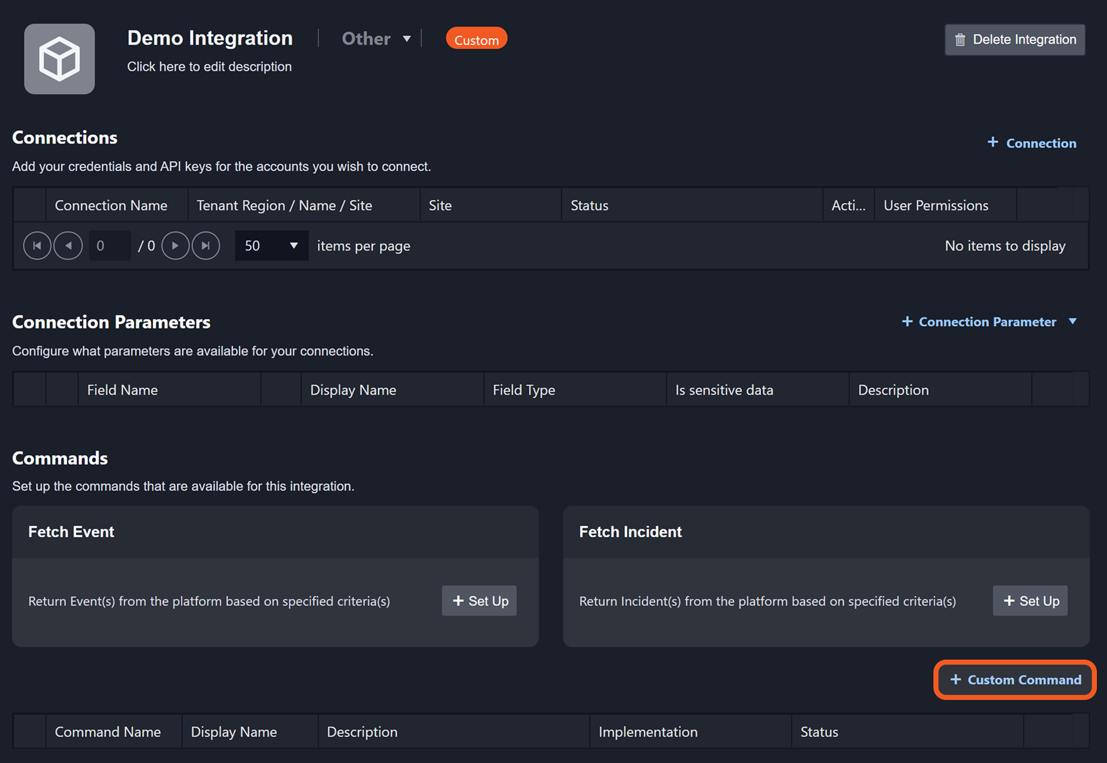
Task: Sort by Field Name column header
Action: [x=123, y=390]
